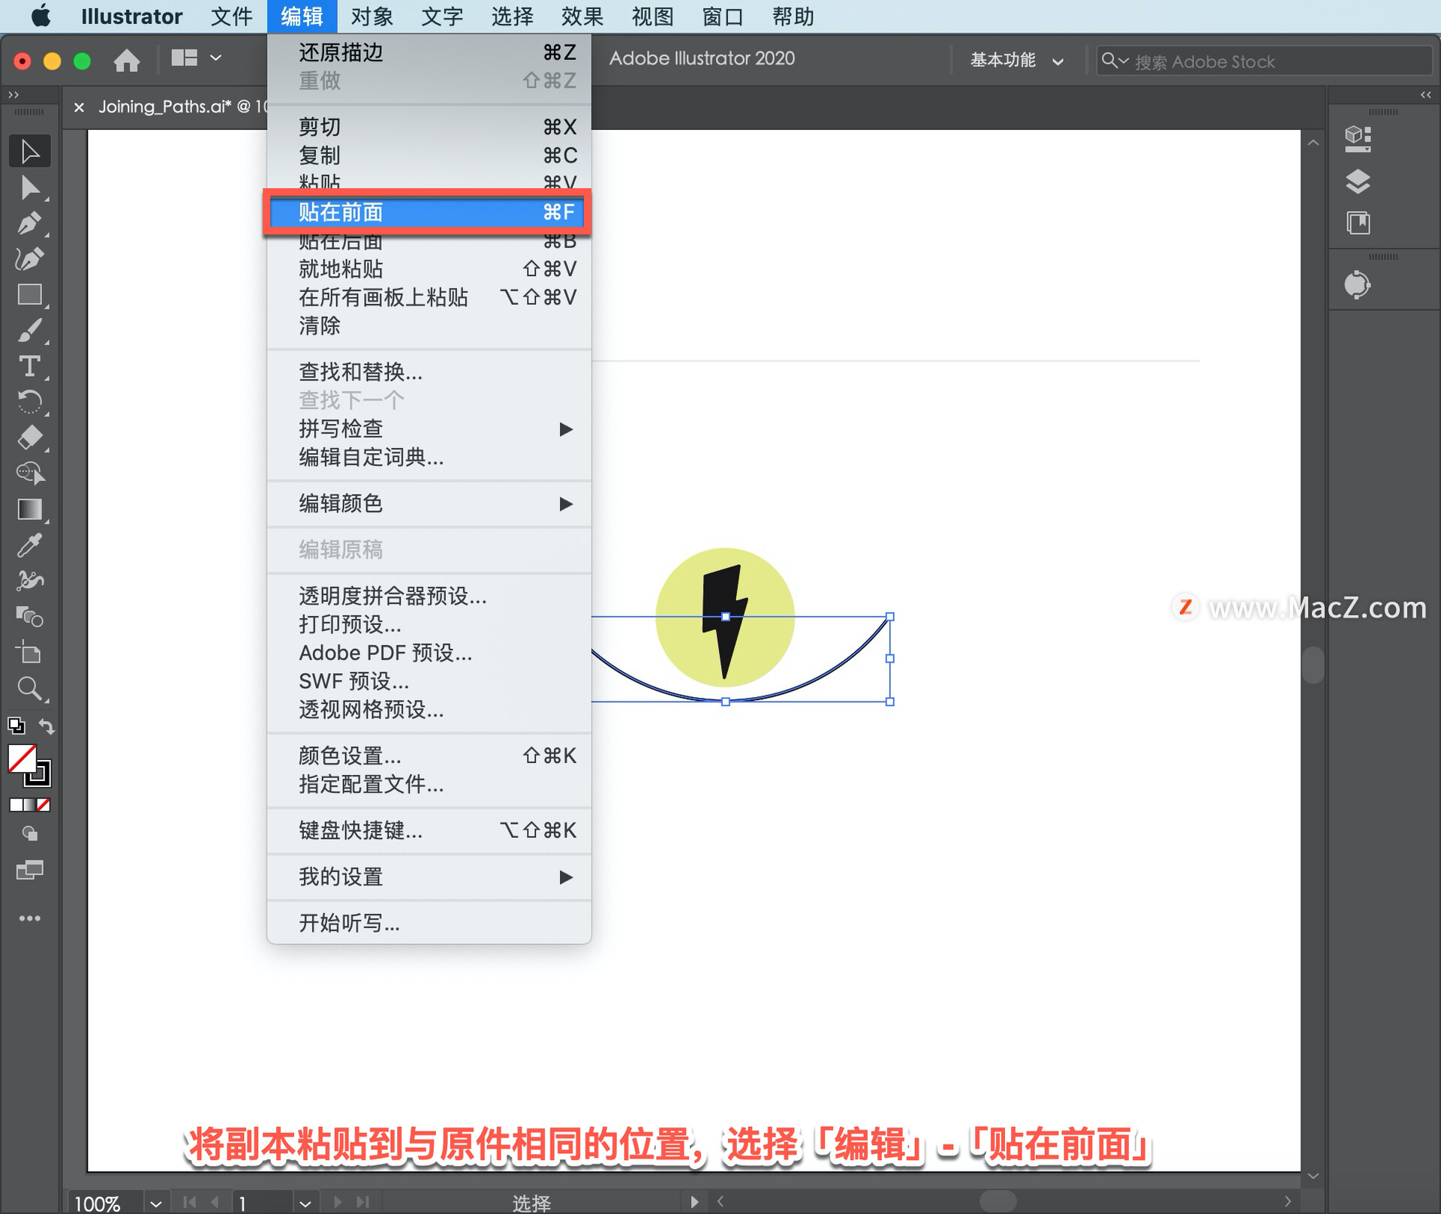Select the Zoom tool
1441x1214 pixels.
29,689
